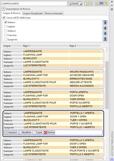Click the Modifica button
Viewport: 114px width, 161px height.
point(25,133)
